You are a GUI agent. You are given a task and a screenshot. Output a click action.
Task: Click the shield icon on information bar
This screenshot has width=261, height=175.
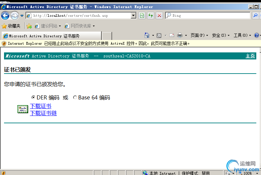tap(4, 44)
